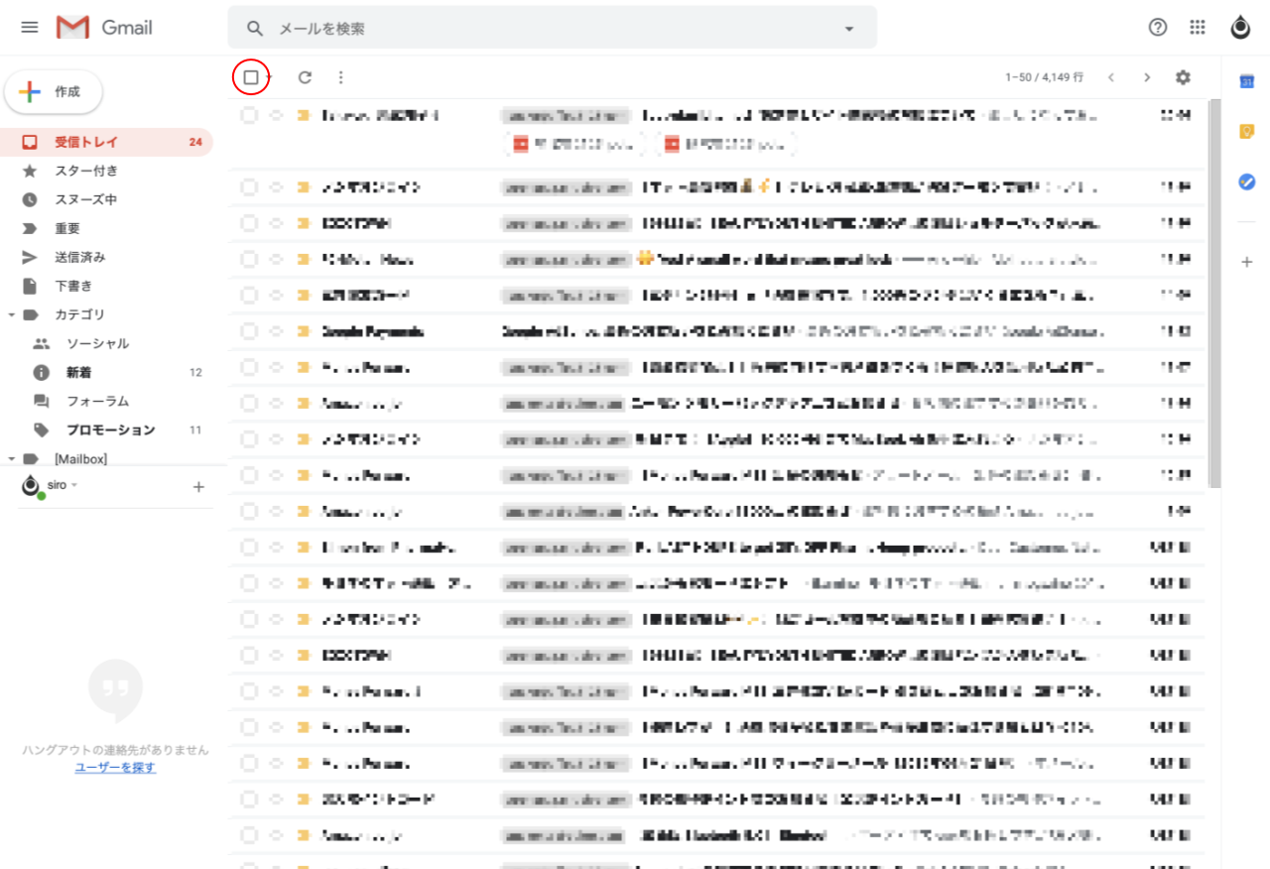Image resolution: width=1270 pixels, height=869 pixels.
Task: Open the Google apps grid
Action: (x=1198, y=28)
